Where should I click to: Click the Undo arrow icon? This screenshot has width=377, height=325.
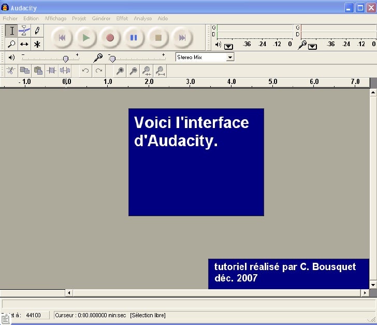(85, 70)
